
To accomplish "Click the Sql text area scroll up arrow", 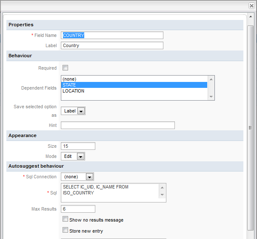I will [162, 187].
